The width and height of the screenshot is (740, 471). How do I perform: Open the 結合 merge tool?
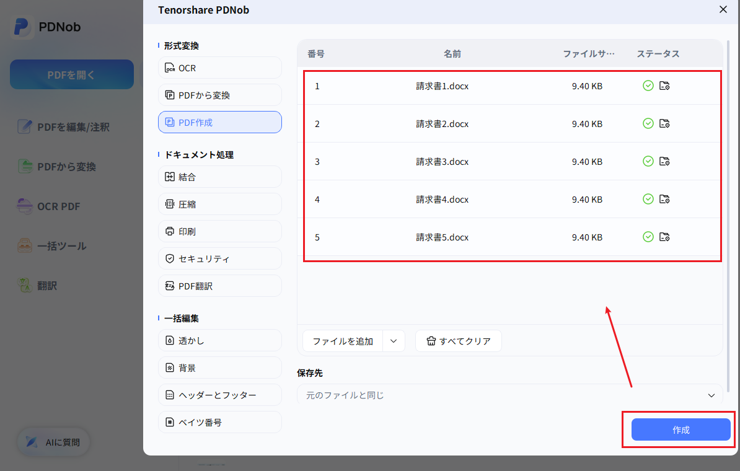click(220, 177)
